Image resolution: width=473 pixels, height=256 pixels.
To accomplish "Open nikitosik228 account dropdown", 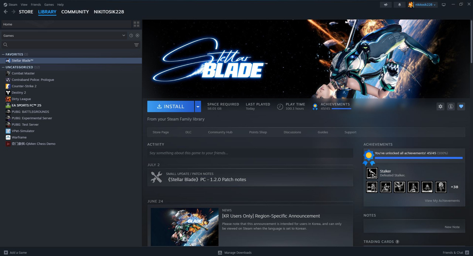I will (425, 4).
